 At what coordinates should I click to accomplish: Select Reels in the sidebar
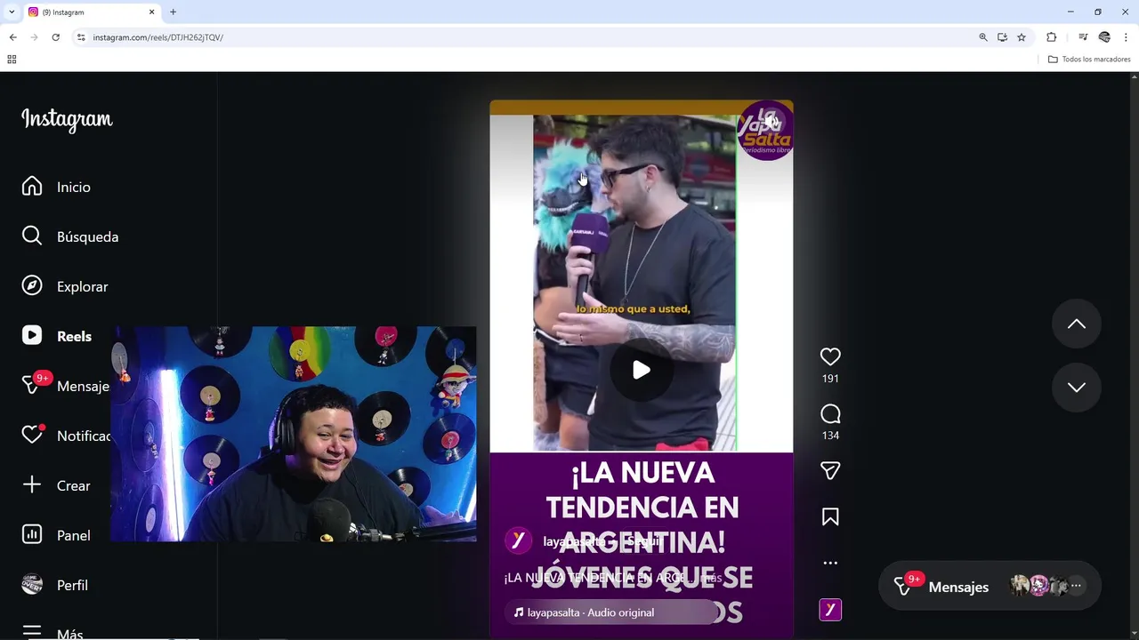click(56, 336)
